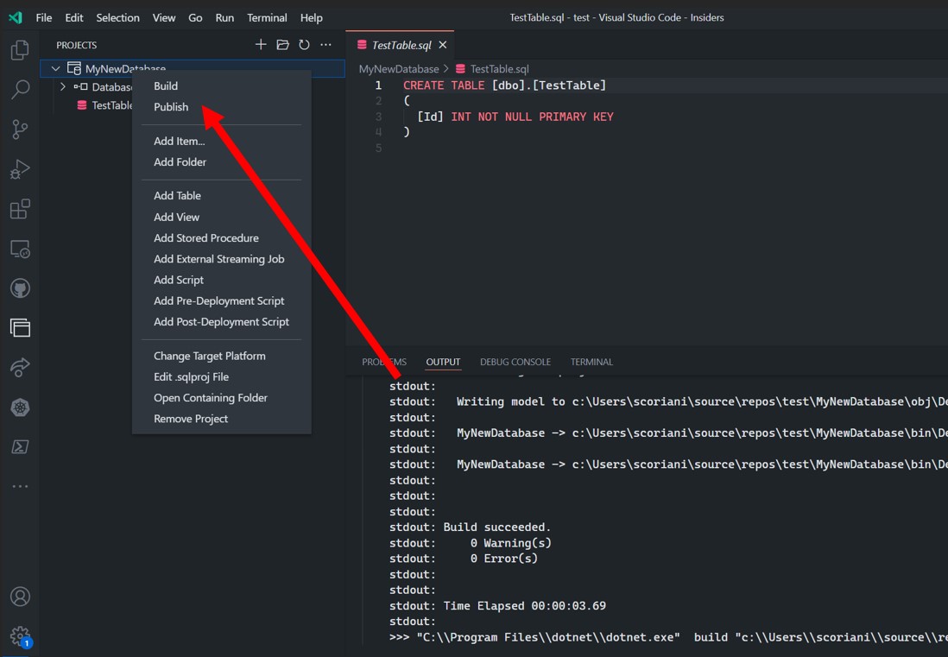Screen dimensions: 948x657
Task: Select Add Stored Procedure menu entry
Action: [x=206, y=238]
